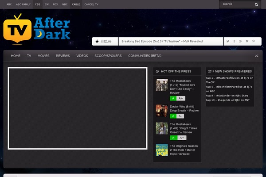Open Doctor Who Deep Breath review link
The height and width of the screenshot is (177, 266).
click(184, 108)
